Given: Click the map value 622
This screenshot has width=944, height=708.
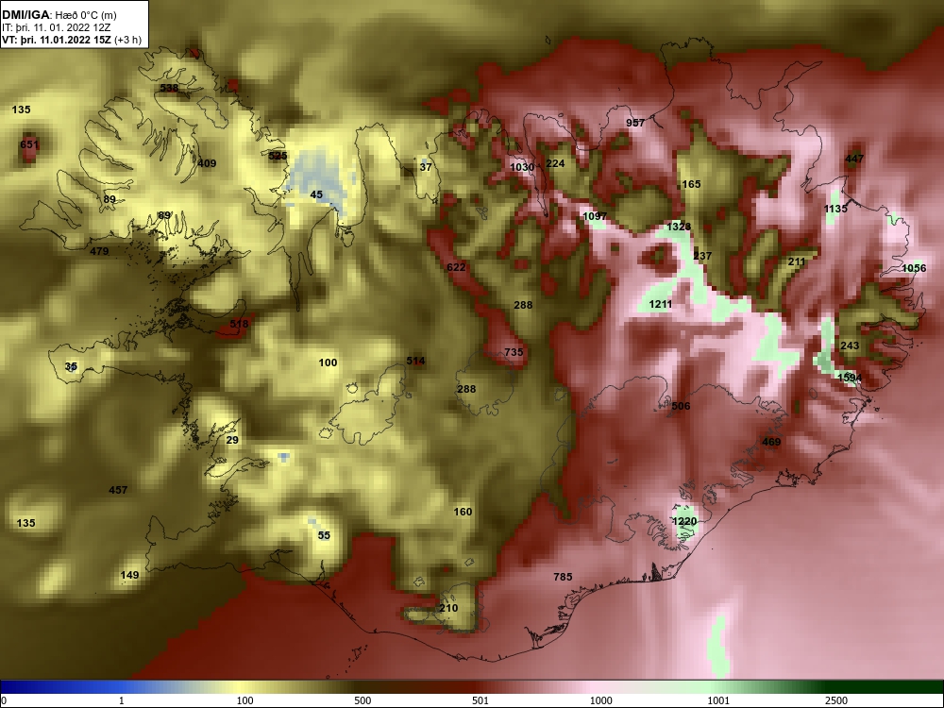Looking at the screenshot, I should tap(456, 267).
